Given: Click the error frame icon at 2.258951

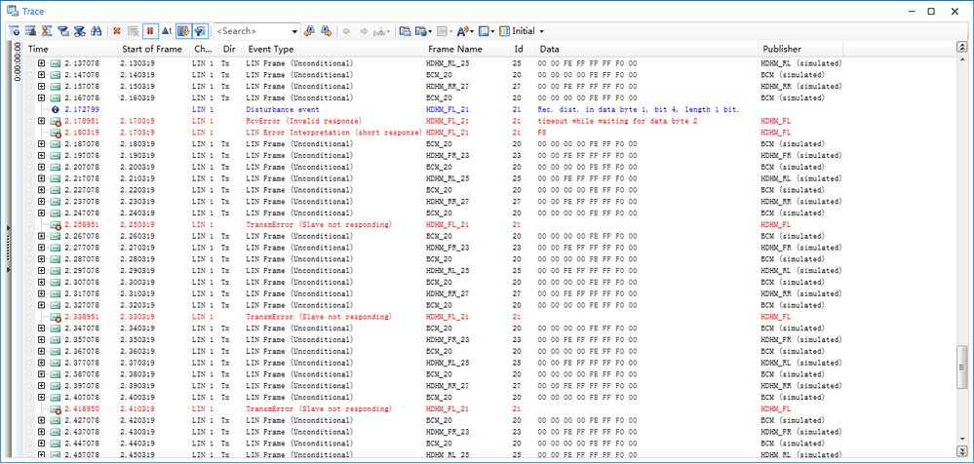Looking at the screenshot, I should click(56, 225).
